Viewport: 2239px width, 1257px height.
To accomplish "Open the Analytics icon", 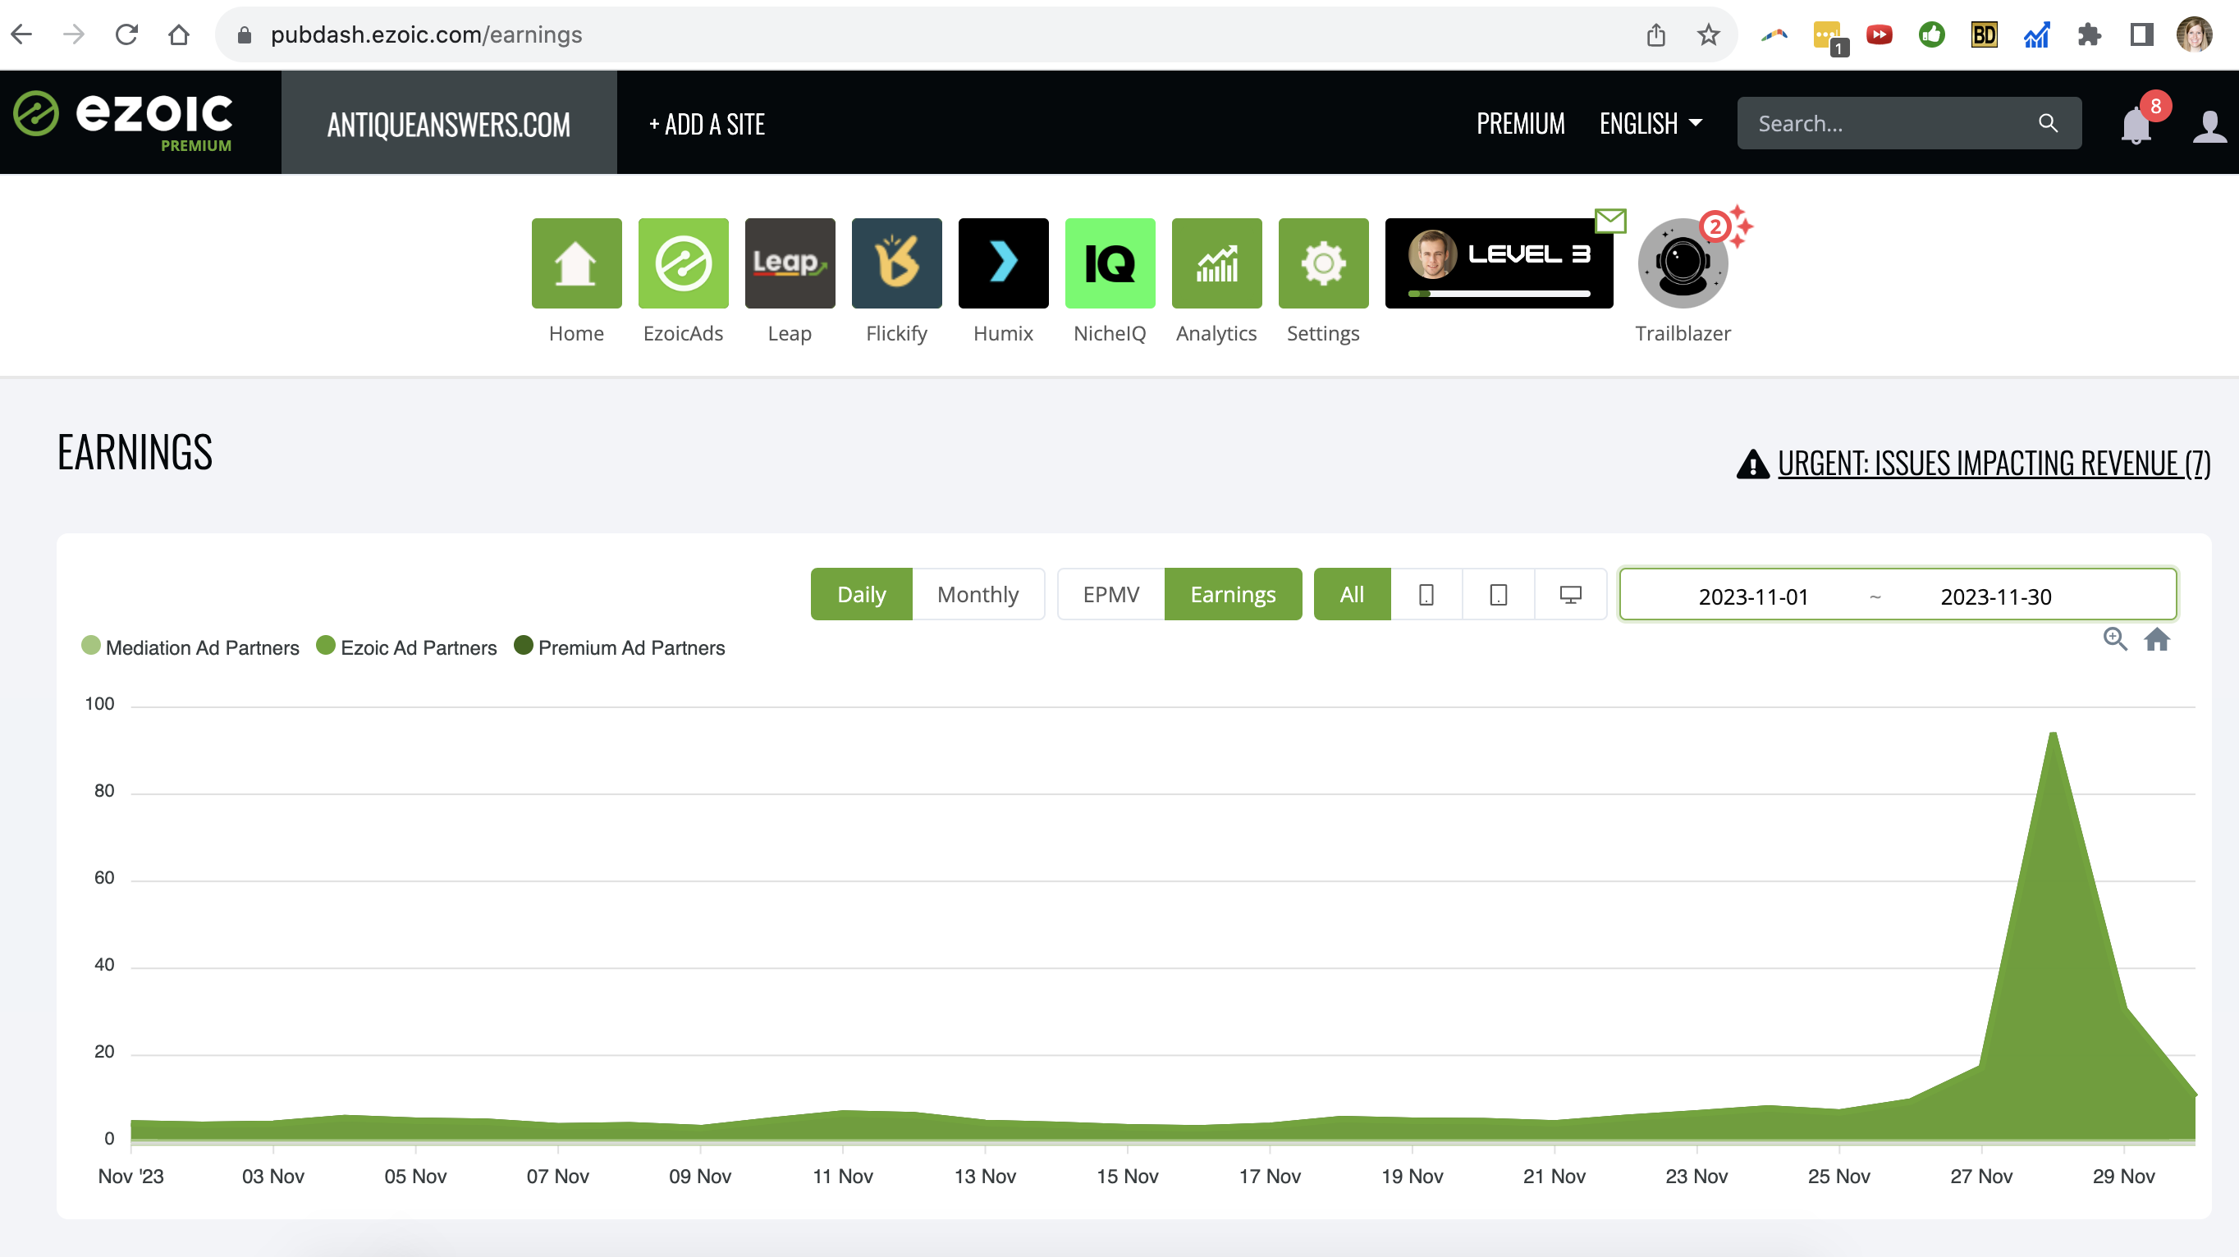I will tap(1216, 263).
